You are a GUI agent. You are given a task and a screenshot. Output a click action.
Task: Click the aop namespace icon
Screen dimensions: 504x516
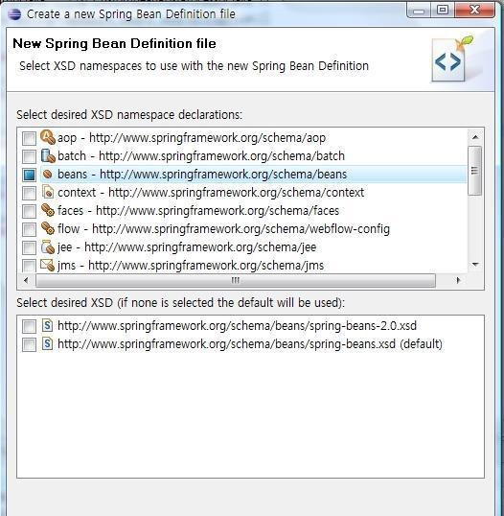coord(48,137)
